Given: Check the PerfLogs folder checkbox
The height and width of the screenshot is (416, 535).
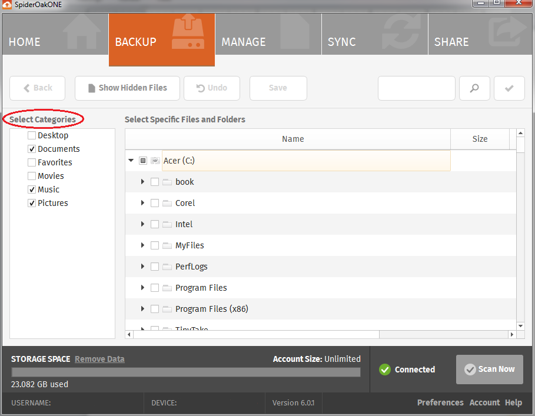Looking at the screenshot, I should (x=155, y=267).
